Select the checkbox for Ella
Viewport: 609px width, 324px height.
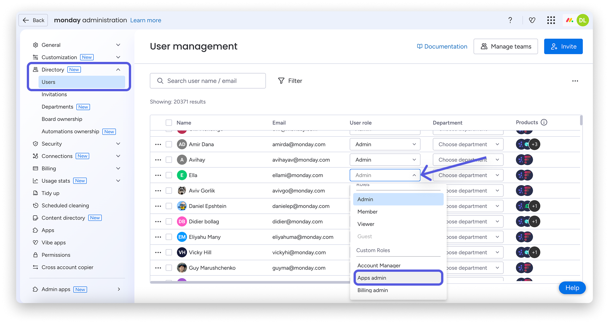169,175
